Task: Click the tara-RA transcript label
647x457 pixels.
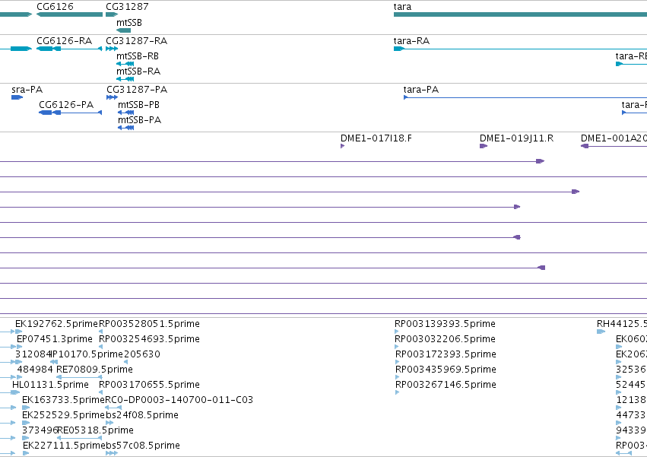Action: (x=411, y=41)
